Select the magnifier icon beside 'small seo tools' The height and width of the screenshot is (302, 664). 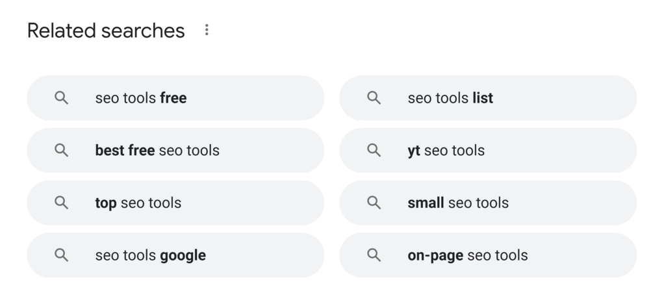(x=374, y=203)
